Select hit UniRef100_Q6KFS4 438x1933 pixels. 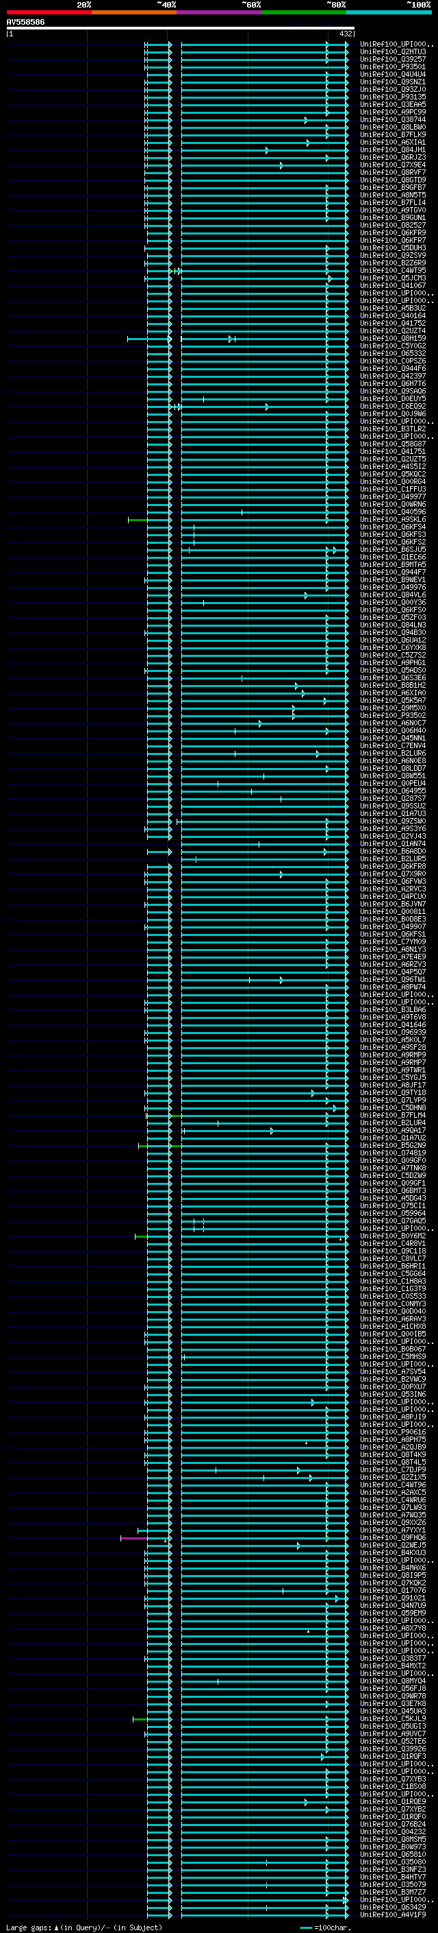393,527
